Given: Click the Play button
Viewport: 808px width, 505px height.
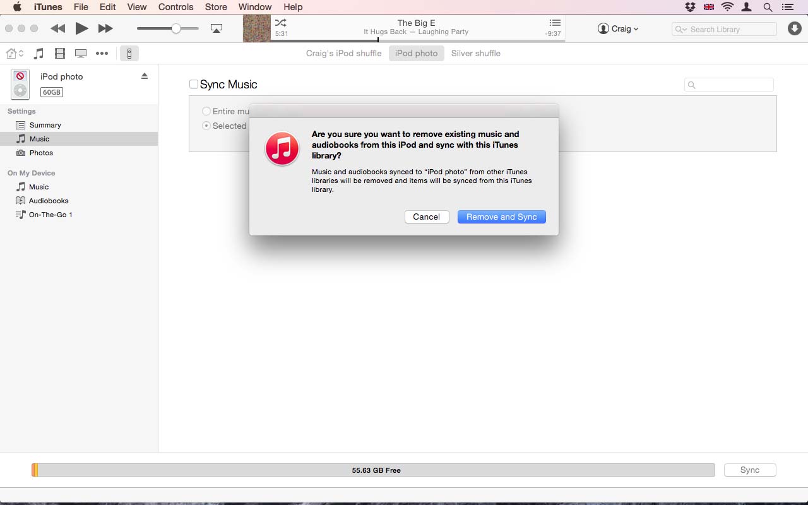Looking at the screenshot, I should (x=81, y=28).
